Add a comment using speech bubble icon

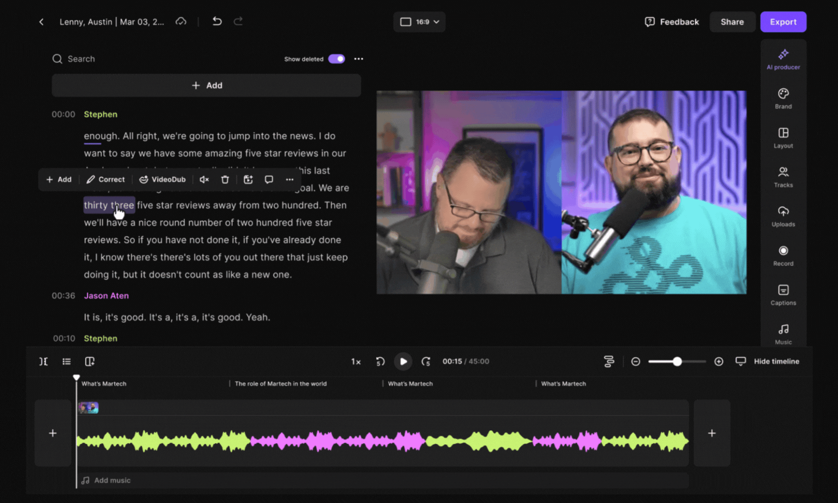pos(269,180)
